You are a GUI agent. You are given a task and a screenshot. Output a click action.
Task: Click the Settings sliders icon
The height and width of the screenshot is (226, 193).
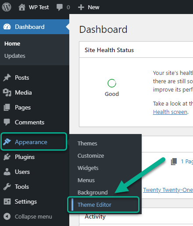[x=7, y=201]
